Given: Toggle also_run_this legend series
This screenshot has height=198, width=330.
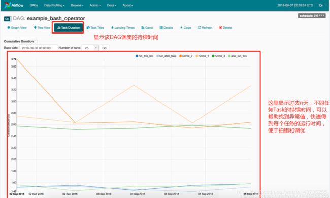Looking at the screenshot, I should [x=238, y=56].
